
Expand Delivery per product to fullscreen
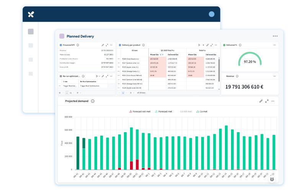point(212,45)
